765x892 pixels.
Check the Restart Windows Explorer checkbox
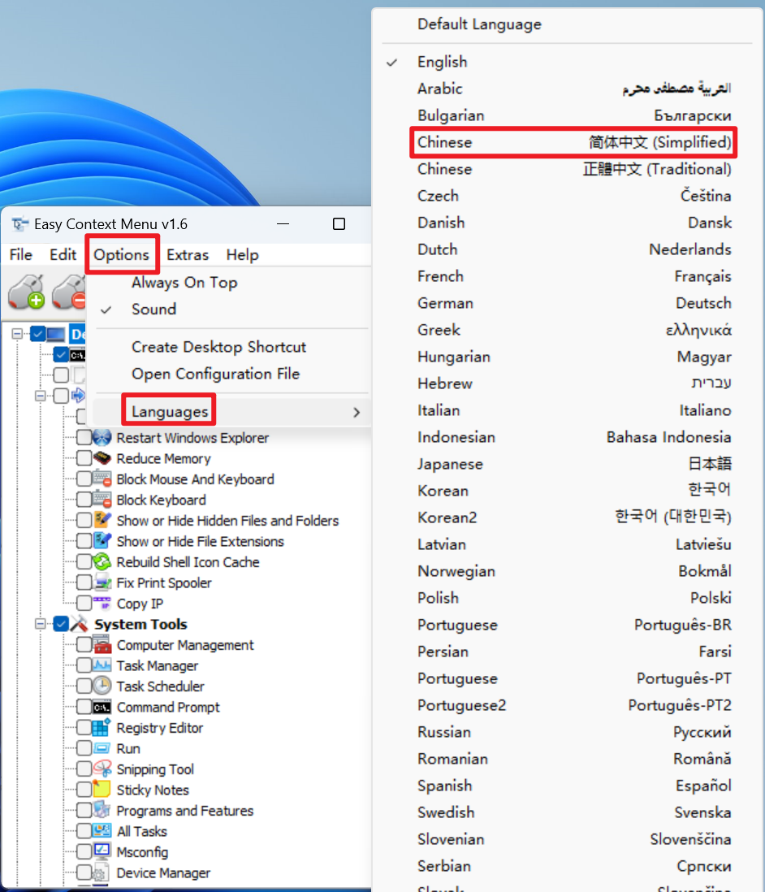[84, 437]
